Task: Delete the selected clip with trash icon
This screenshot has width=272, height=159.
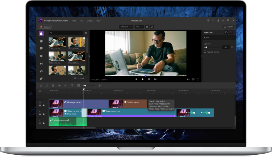Action: click(x=53, y=85)
